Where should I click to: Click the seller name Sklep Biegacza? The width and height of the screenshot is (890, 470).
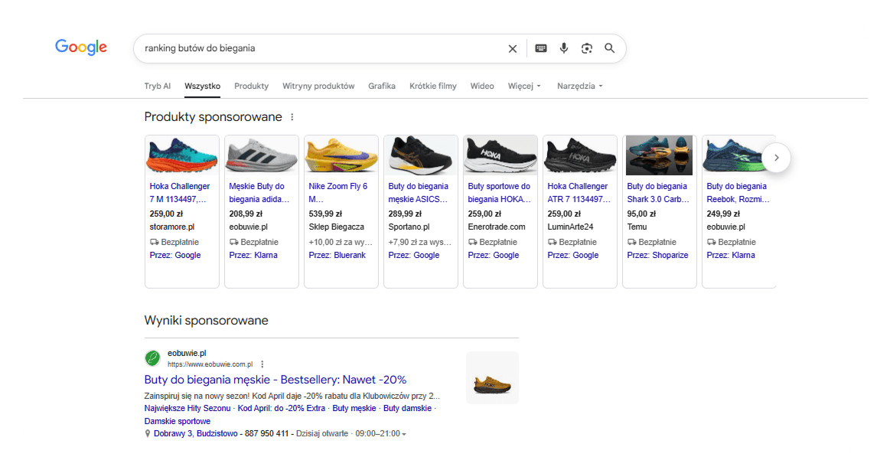(x=336, y=227)
